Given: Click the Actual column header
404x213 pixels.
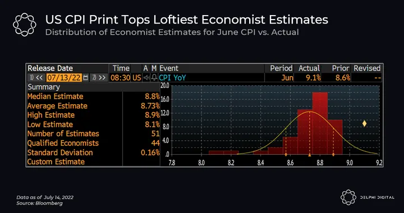Looking at the screenshot, I should tap(309, 68).
